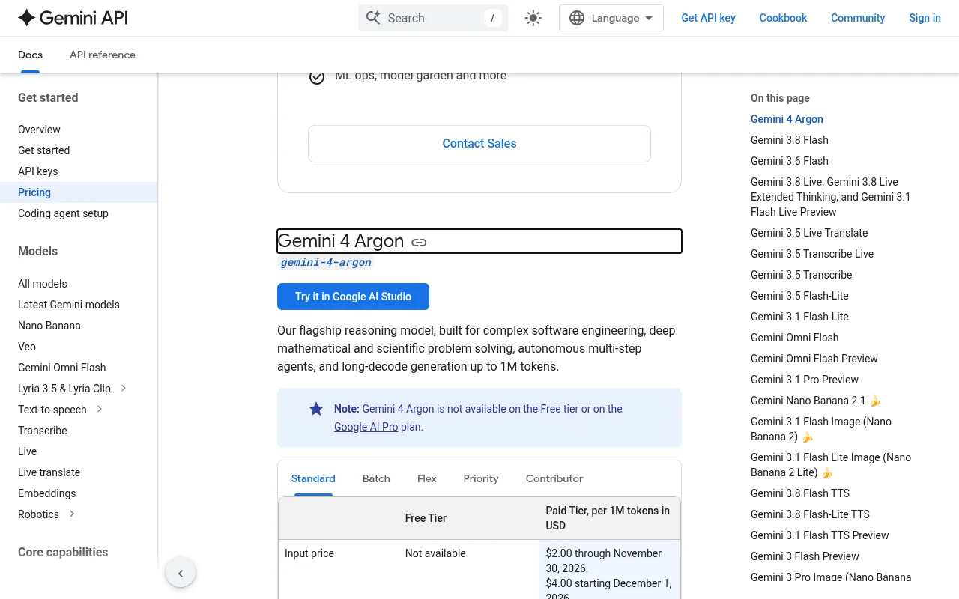Screen dimensions: 959x599
Task: Open Veo in the sidebar
Action: [x=27, y=347]
